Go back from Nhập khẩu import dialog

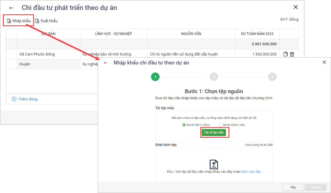pyautogui.click(x=106, y=62)
